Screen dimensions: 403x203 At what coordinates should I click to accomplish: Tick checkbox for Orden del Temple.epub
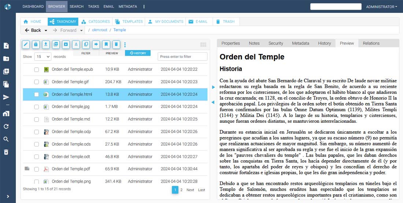point(37,69)
